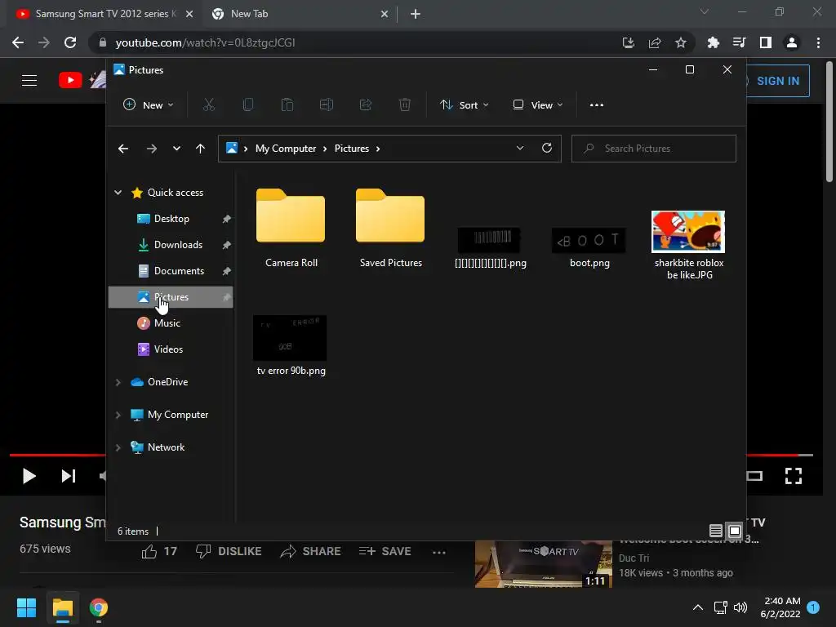Go up one folder level
The height and width of the screenshot is (627, 836).
(x=200, y=149)
